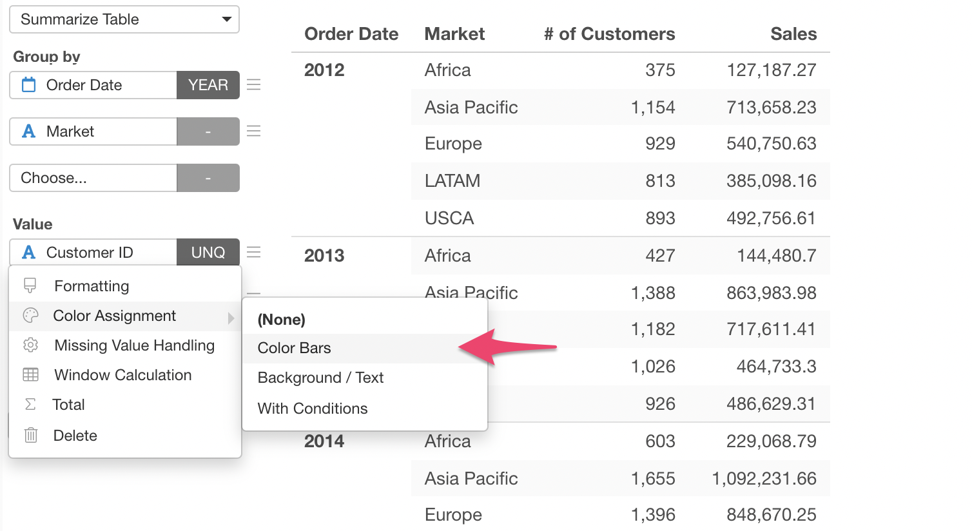The height and width of the screenshot is (531, 972).
Task: Open menu icon next to Customer ID
Action: tap(254, 252)
